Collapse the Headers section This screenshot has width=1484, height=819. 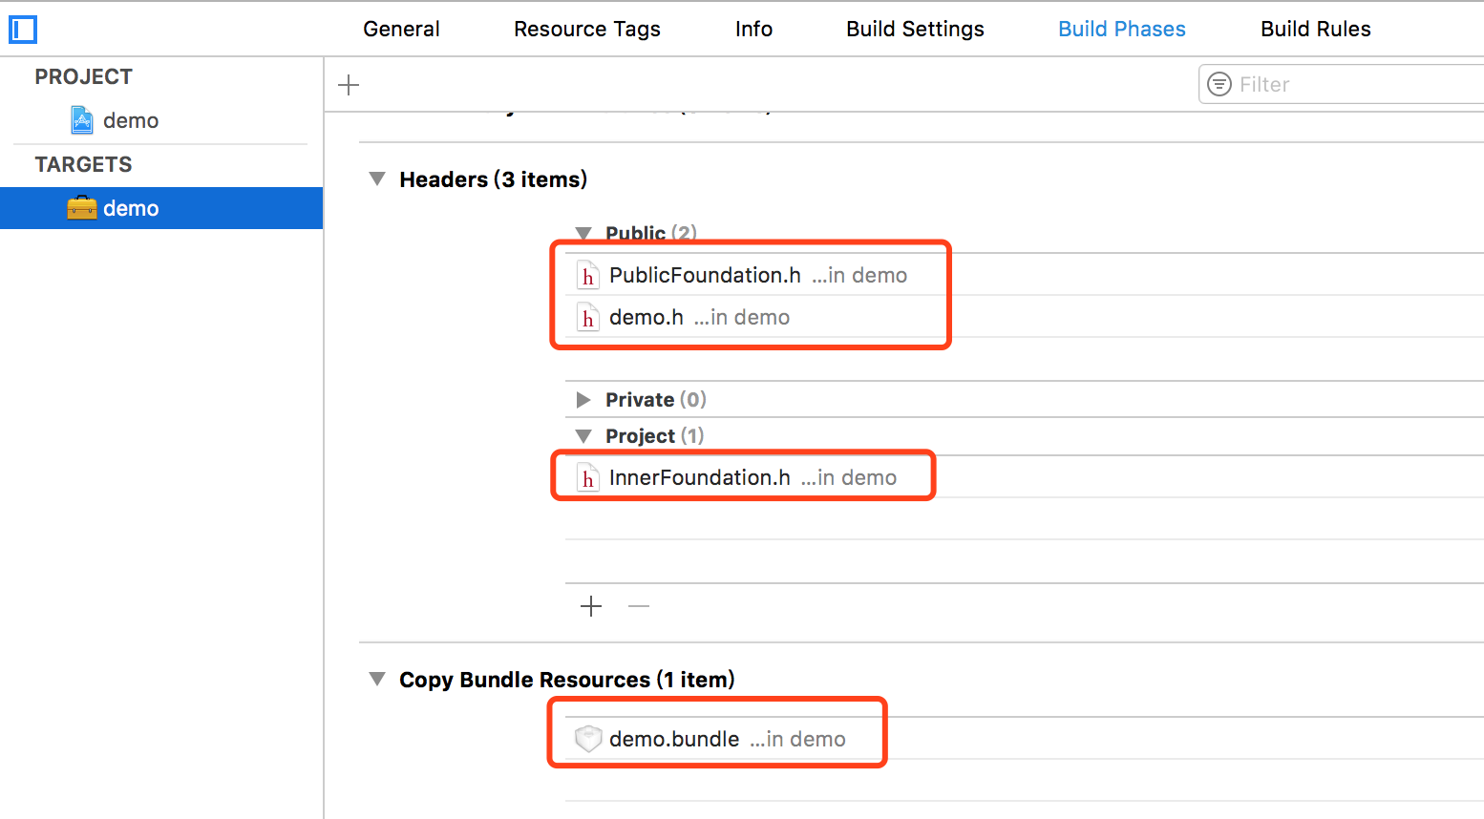click(x=376, y=178)
